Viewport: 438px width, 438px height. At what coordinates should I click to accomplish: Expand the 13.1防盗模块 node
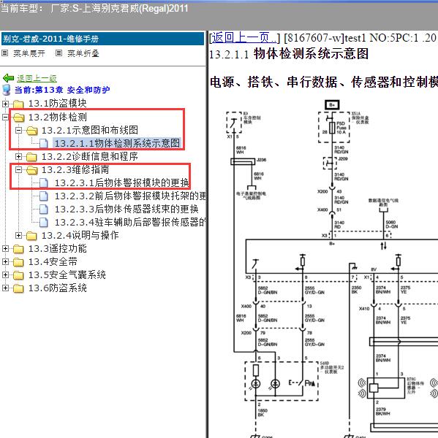point(5,104)
